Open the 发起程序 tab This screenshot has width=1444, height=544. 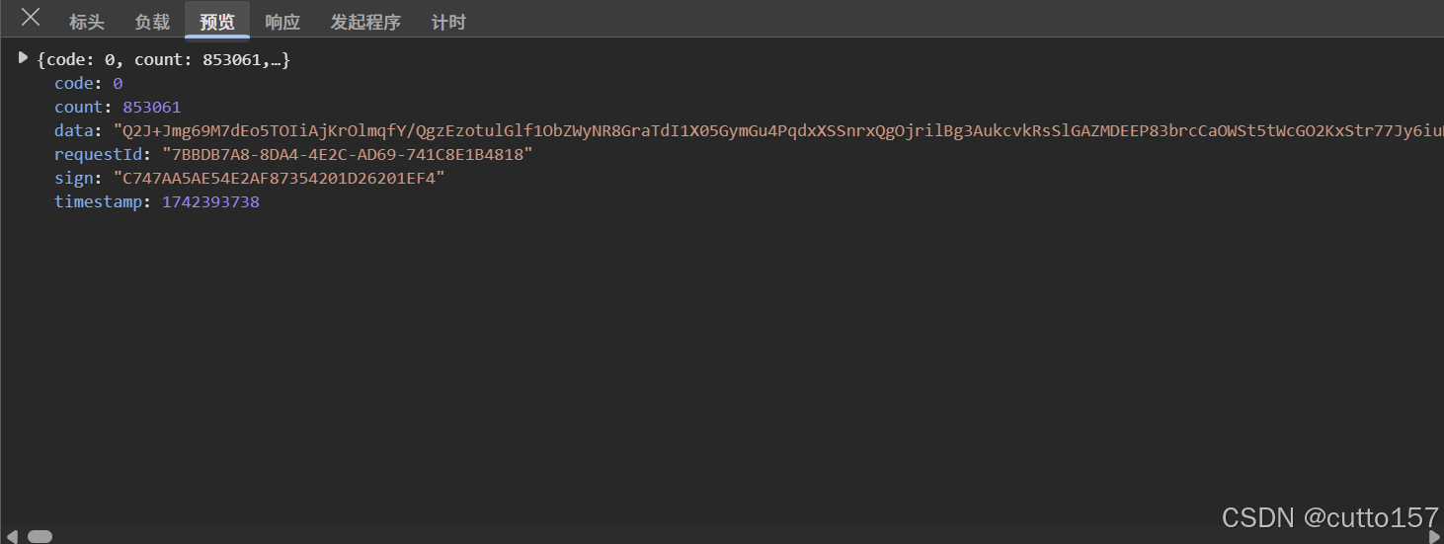pyautogui.click(x=365, y=22)
